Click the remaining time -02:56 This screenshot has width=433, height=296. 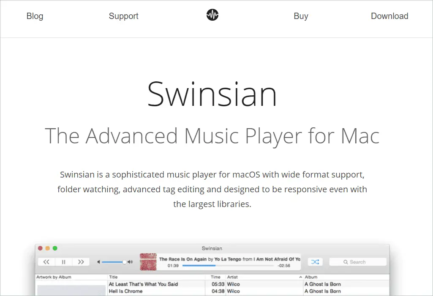point(284,266)
